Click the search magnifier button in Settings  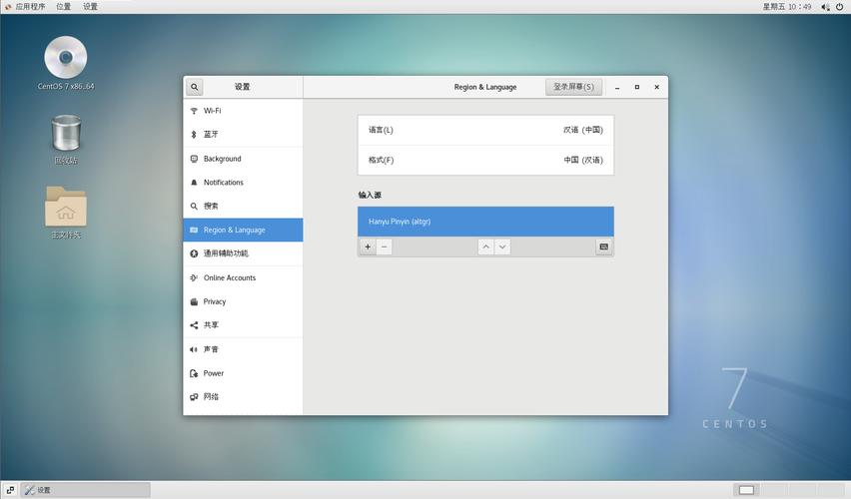pyautogui.click(x=195, y=87)
